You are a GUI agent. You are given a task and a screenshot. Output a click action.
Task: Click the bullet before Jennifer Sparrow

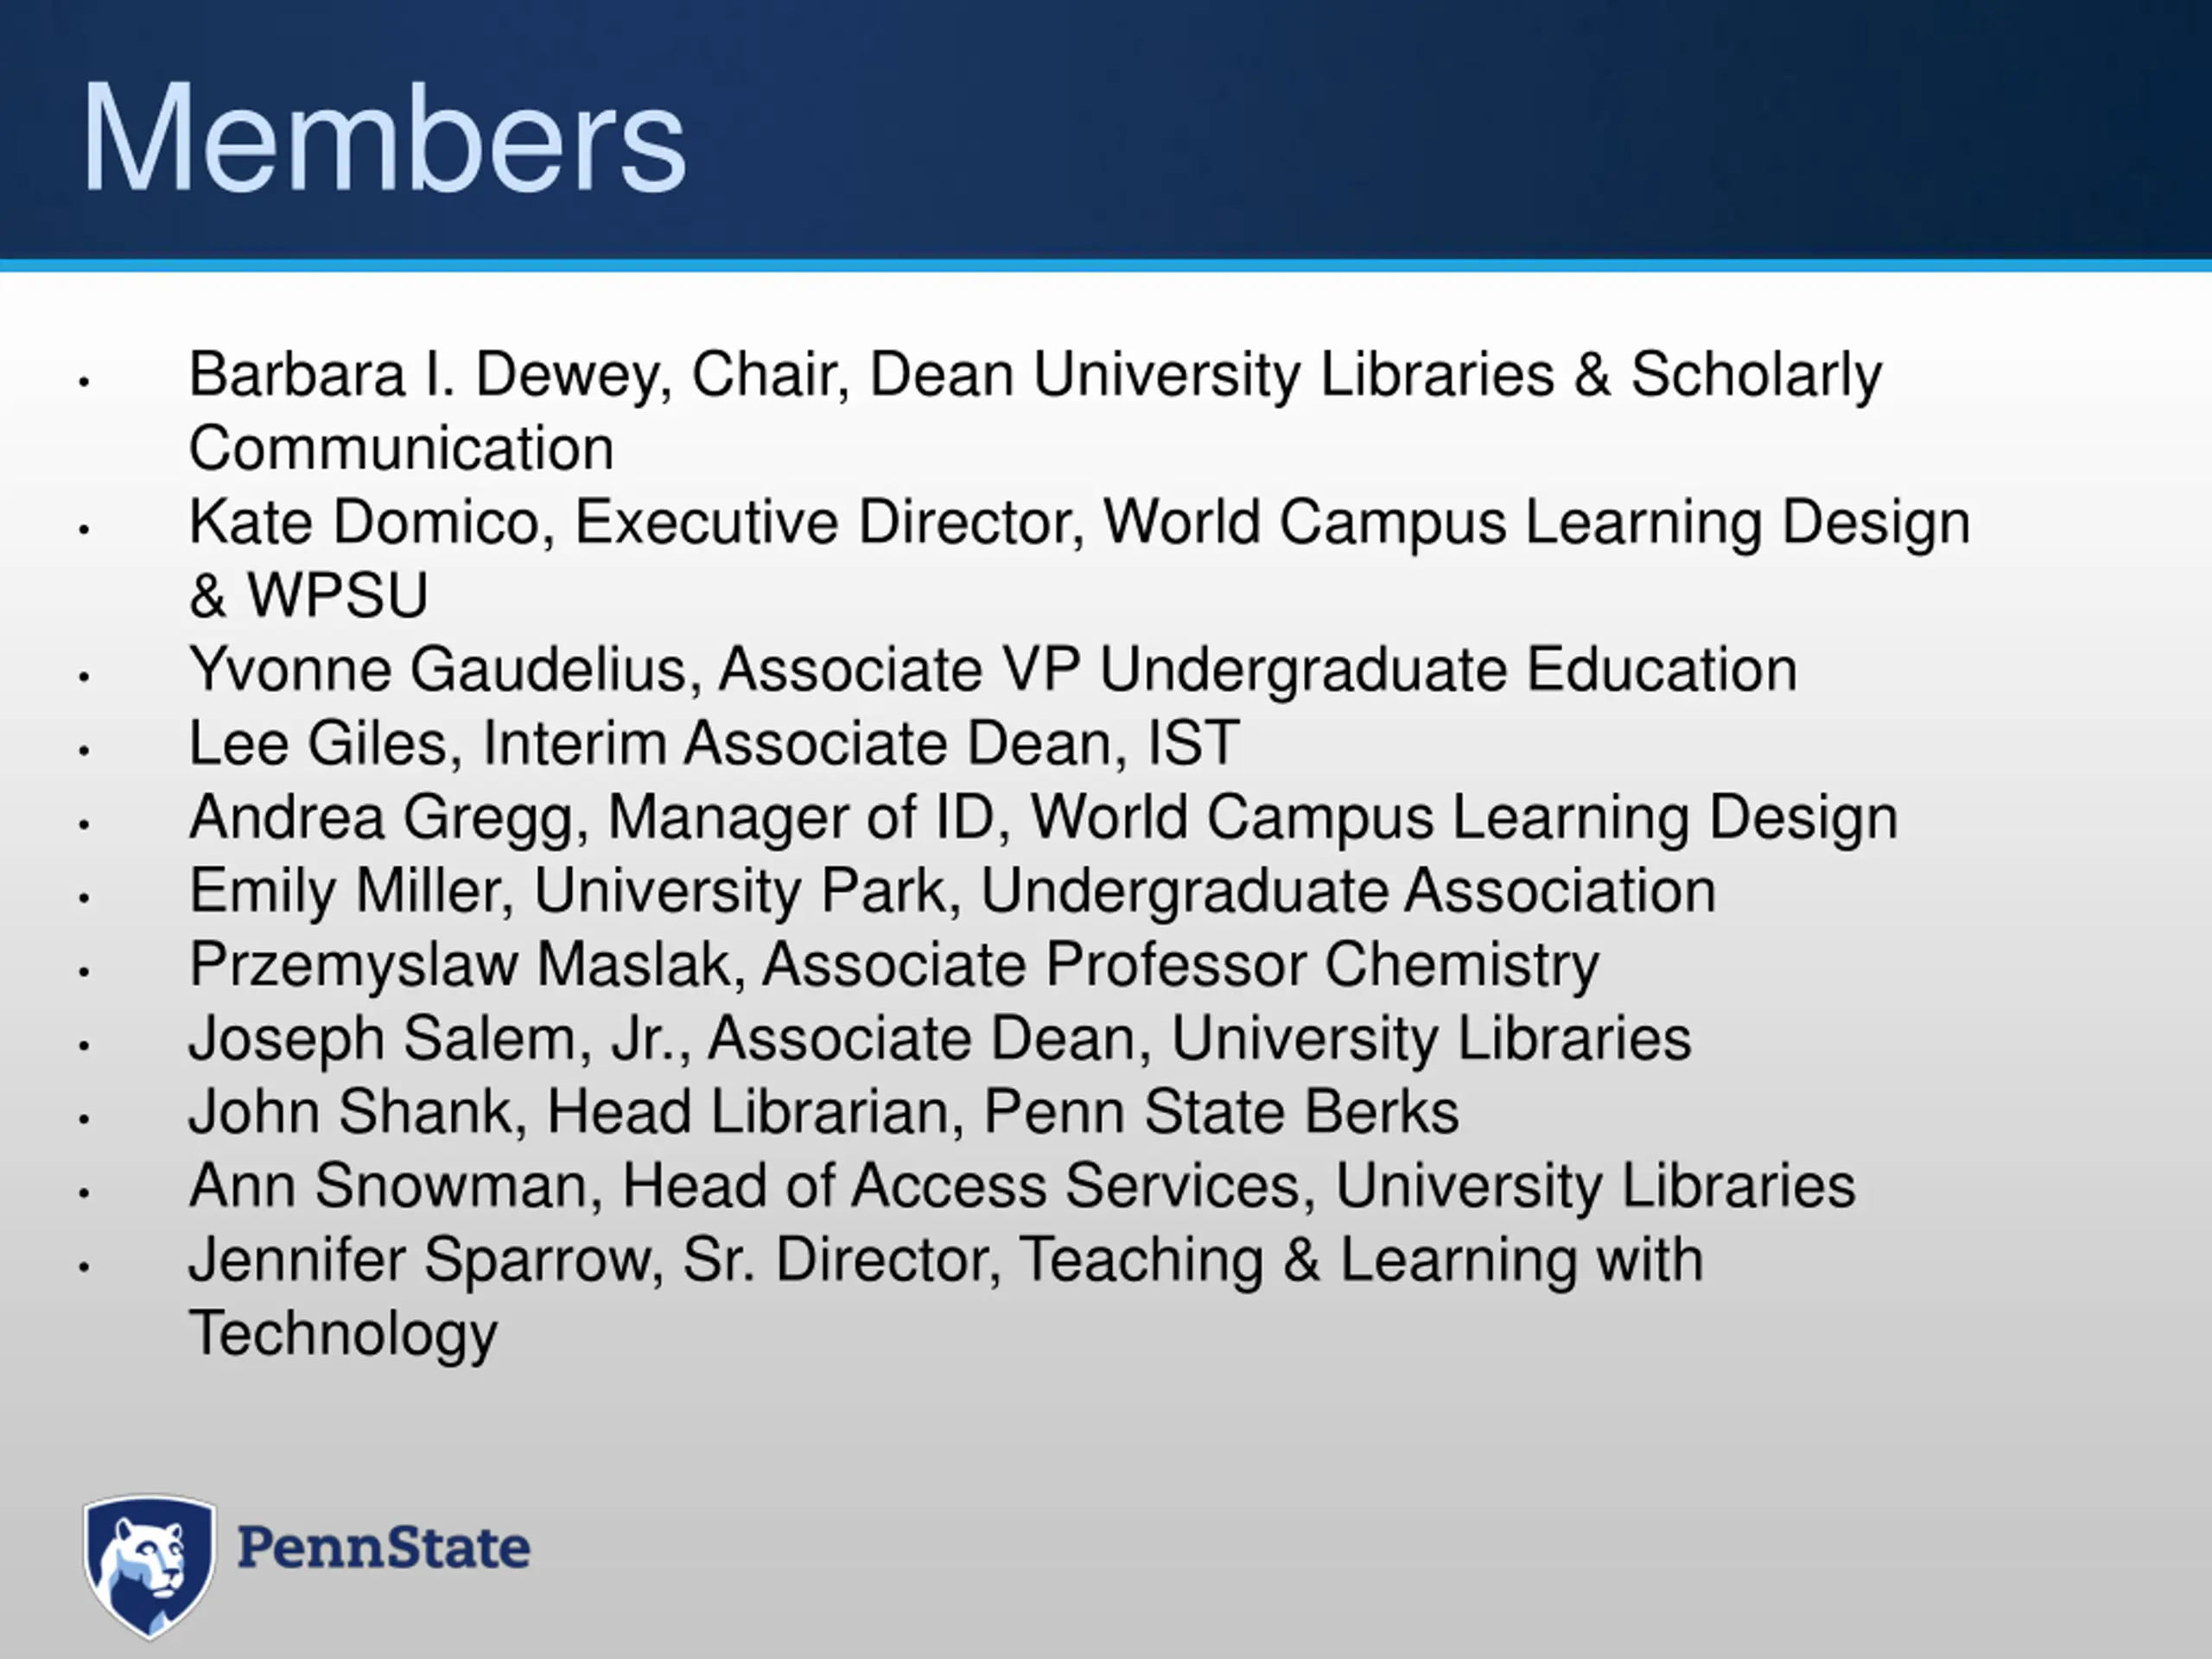(x=84, y=1266)
